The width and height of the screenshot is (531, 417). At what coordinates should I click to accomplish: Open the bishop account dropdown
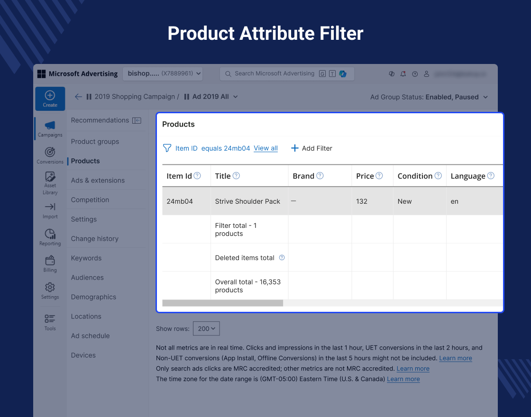(163, 74)
